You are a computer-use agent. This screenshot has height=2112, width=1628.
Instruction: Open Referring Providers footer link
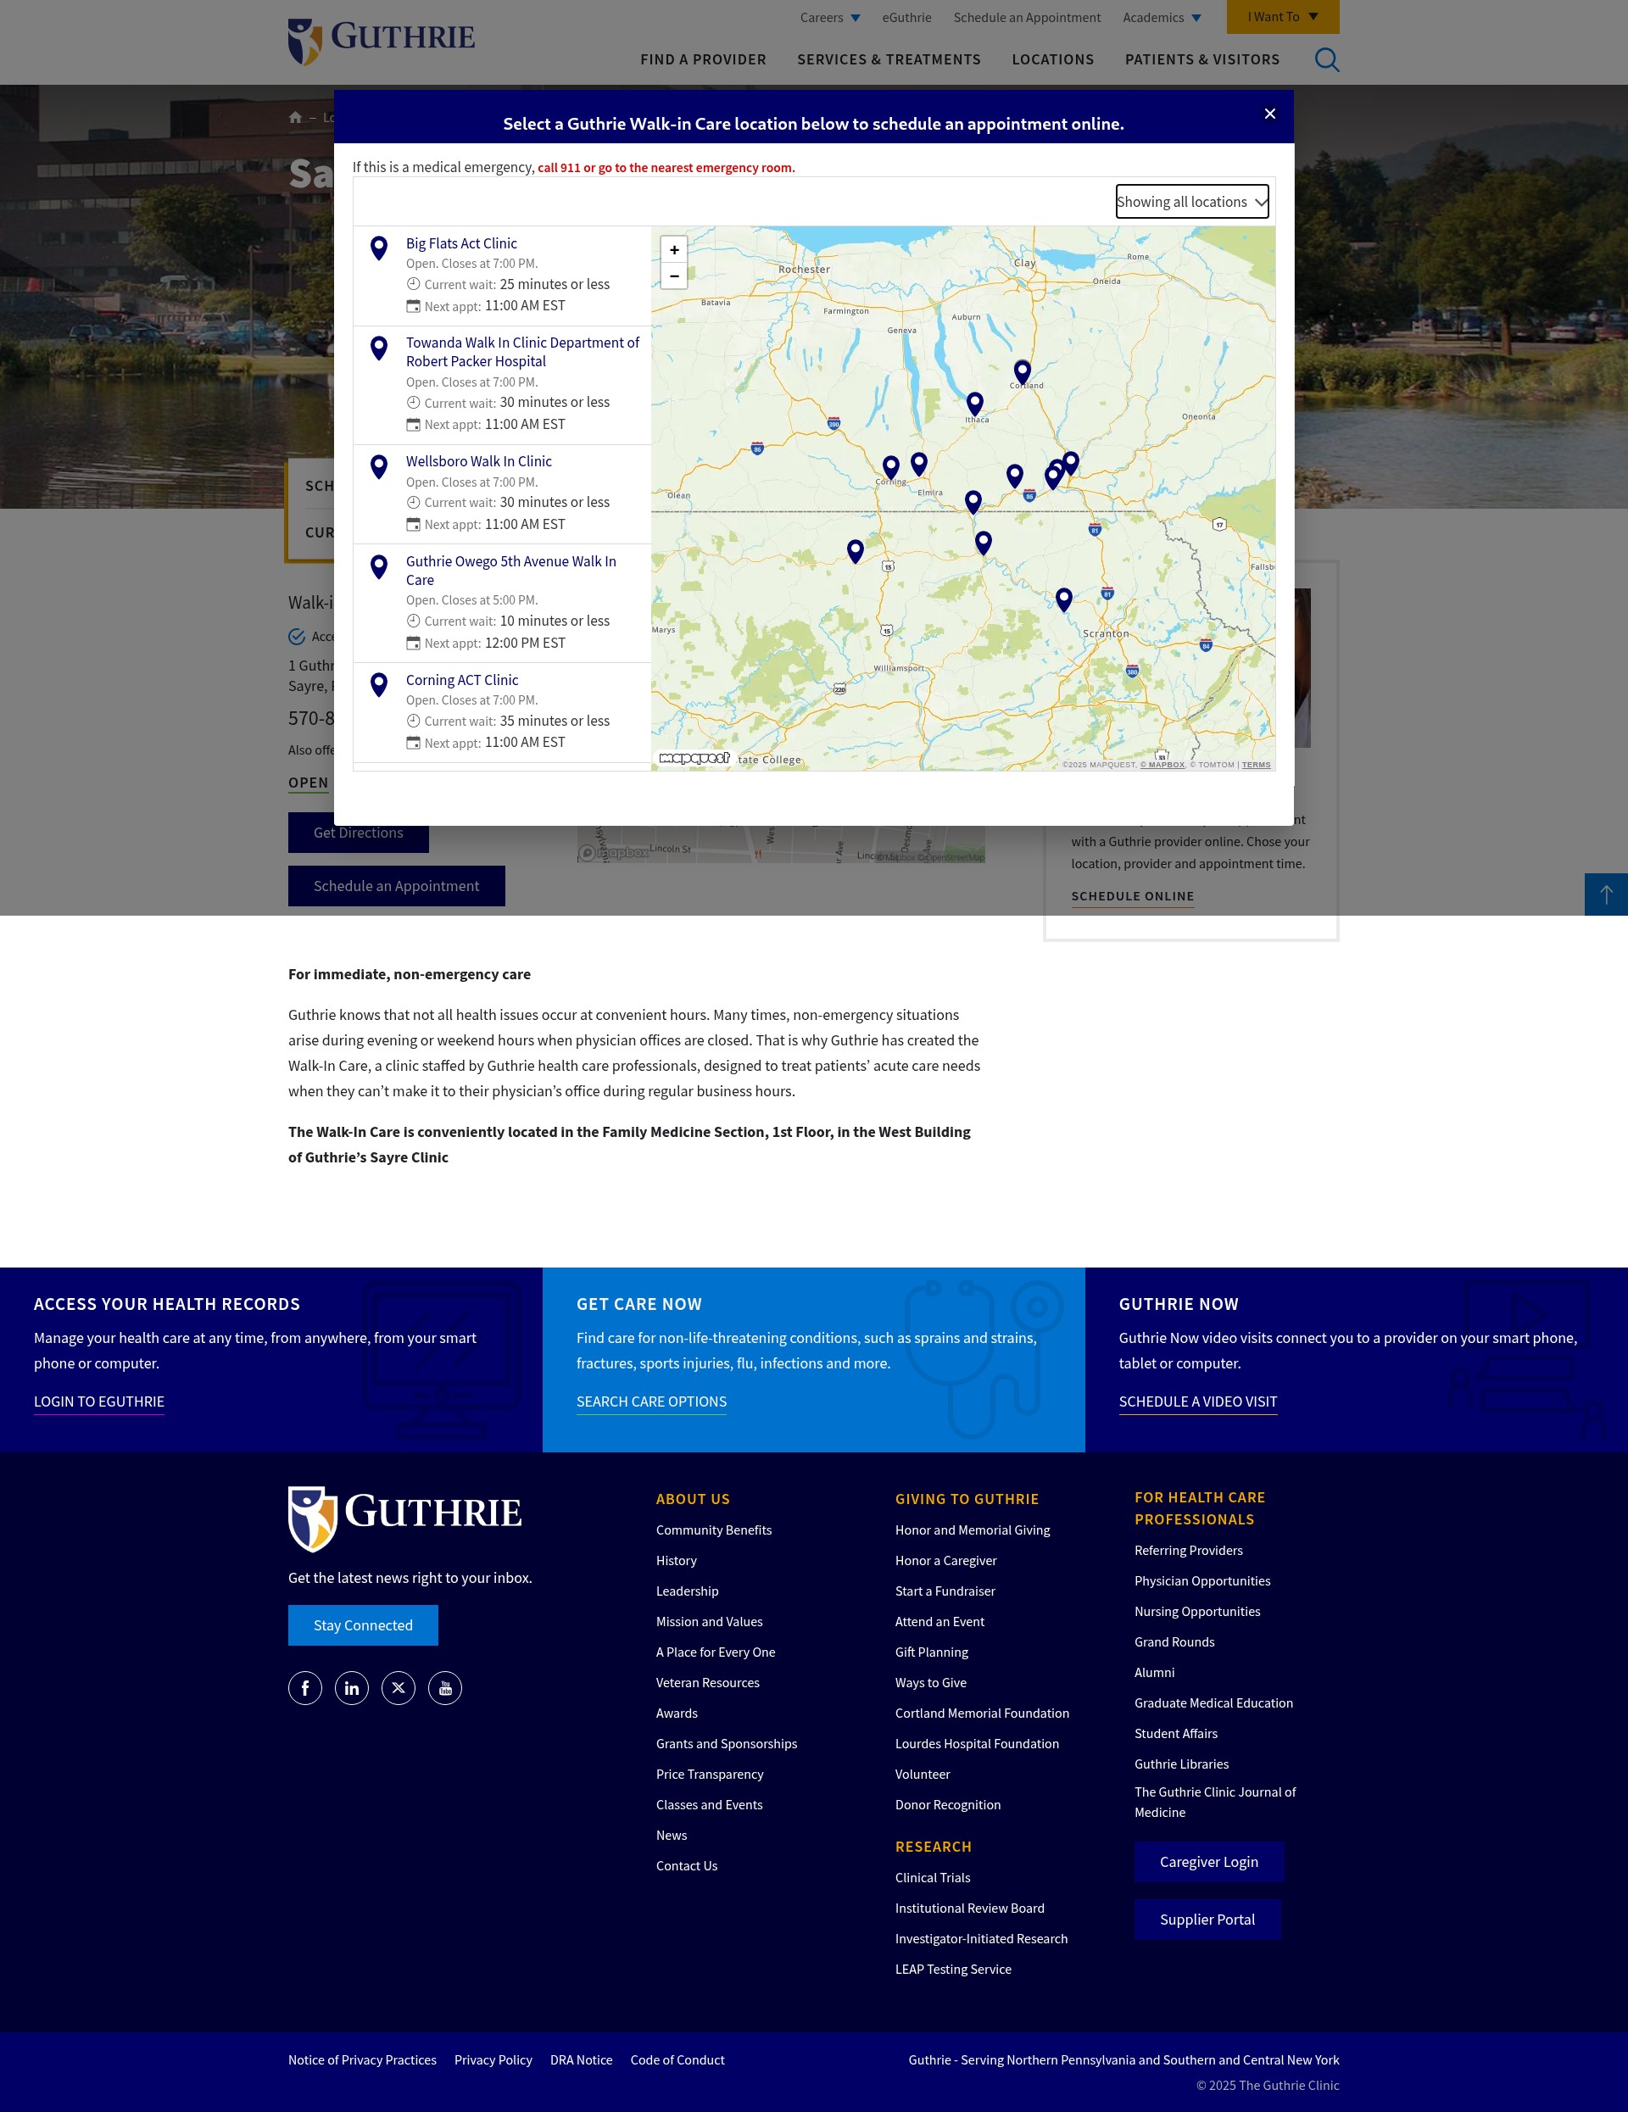click(1188, 1550)
